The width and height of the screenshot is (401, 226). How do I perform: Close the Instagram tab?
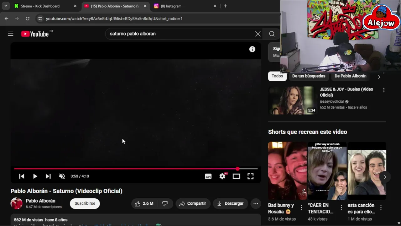215,6
